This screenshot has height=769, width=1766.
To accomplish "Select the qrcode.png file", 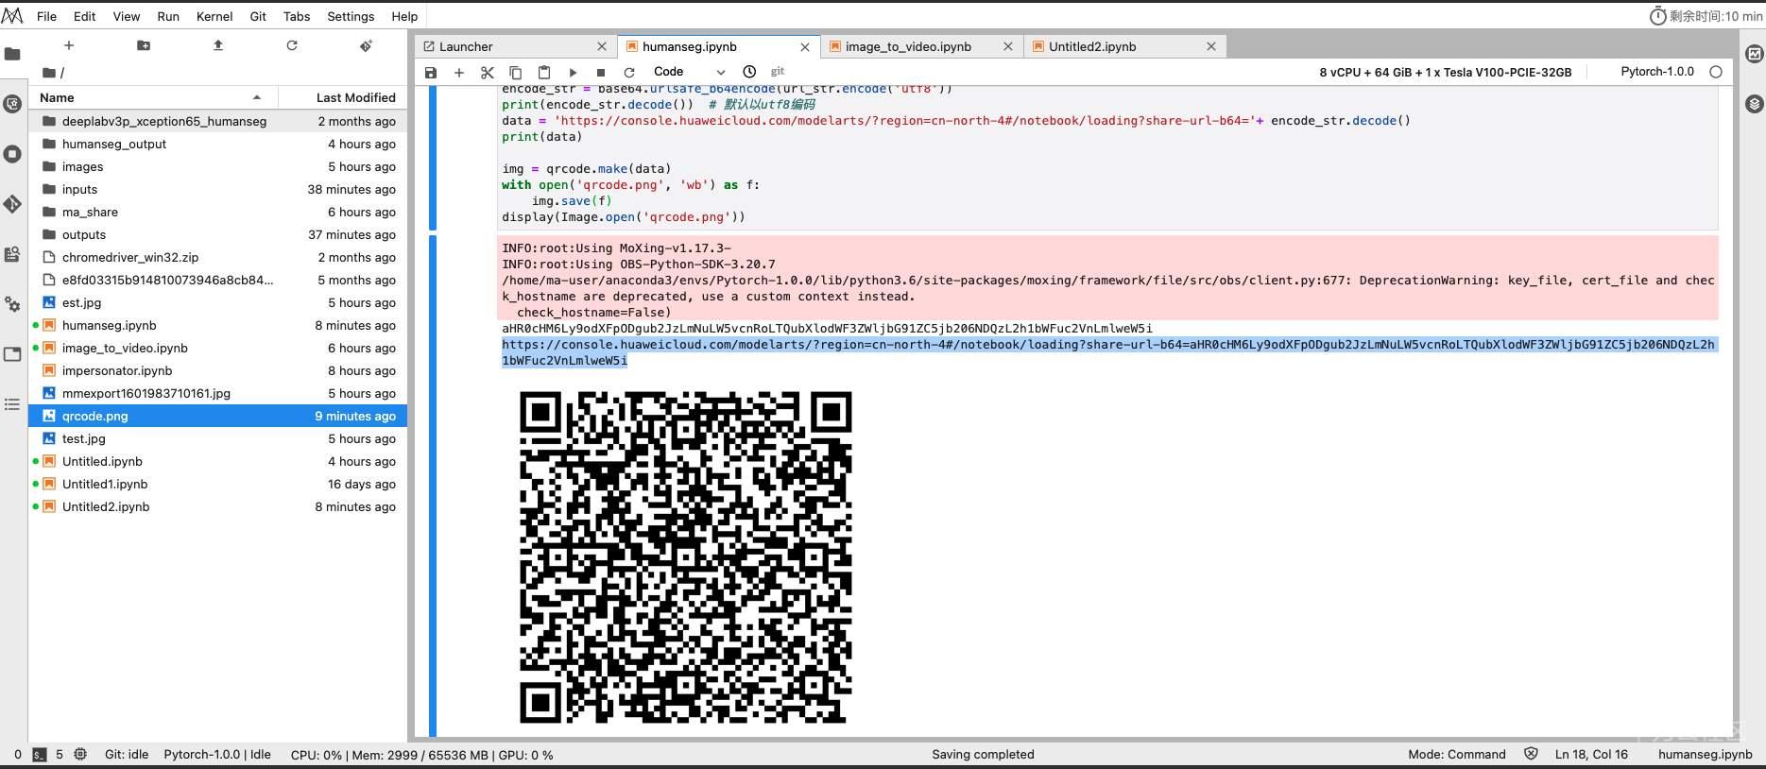I will [218, 416].
